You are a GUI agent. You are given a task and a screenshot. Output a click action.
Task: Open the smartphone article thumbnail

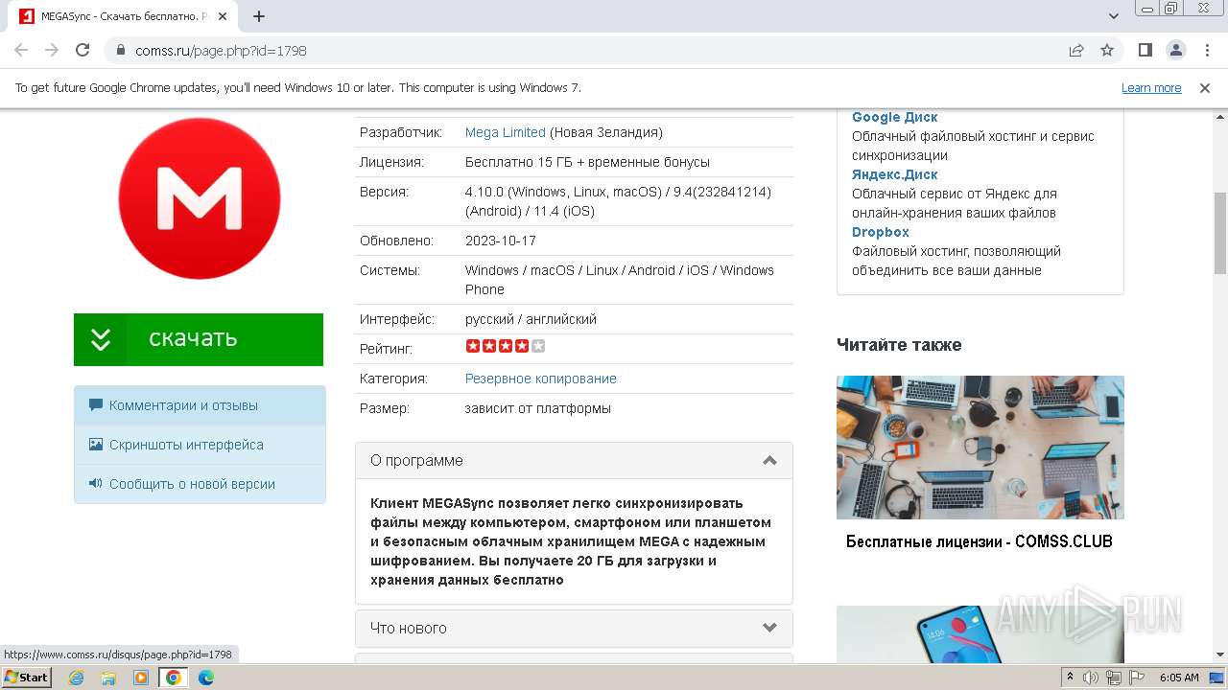coord(980,634)
